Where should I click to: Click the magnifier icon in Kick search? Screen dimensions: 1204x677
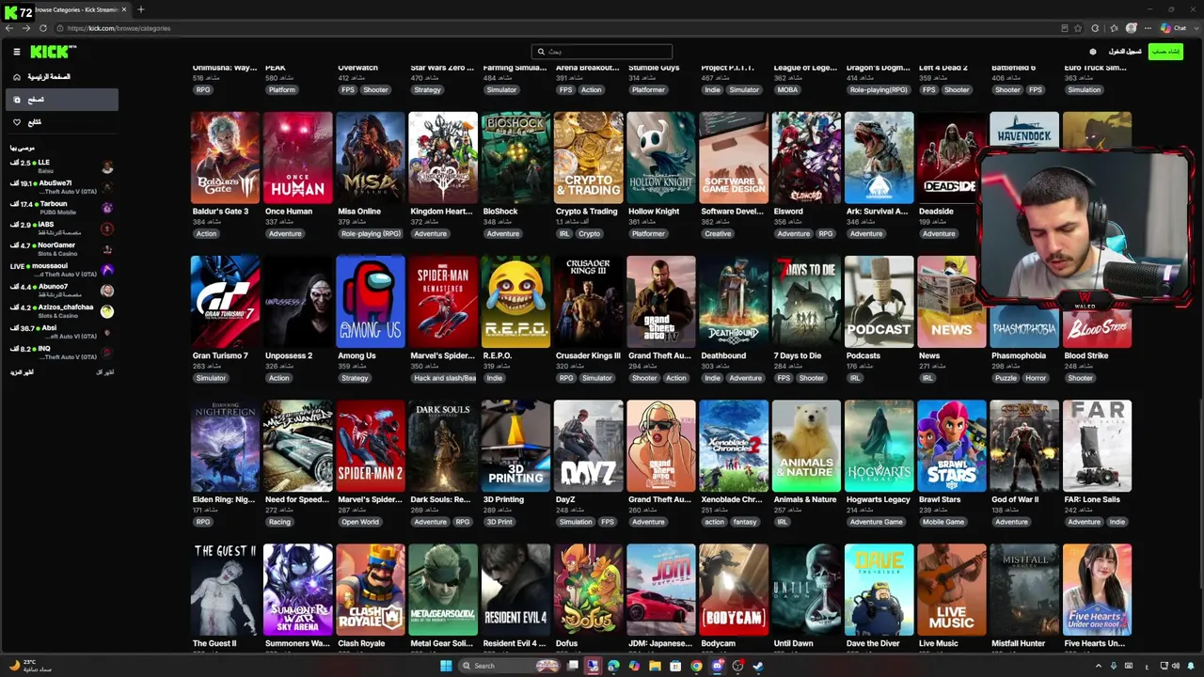tap(541, 52)
